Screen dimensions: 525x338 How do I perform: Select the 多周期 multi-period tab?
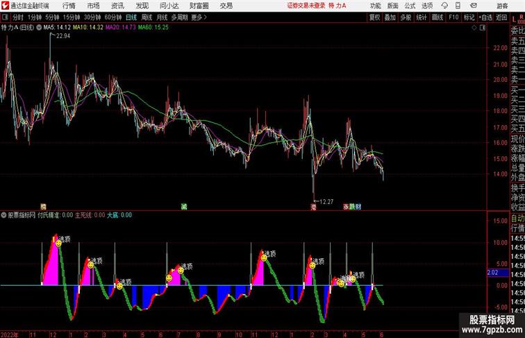[x=179, y=17]
